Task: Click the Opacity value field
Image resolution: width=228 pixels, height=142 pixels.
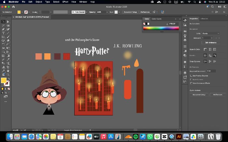Action: pyautogui.click(x=101, y=12)
